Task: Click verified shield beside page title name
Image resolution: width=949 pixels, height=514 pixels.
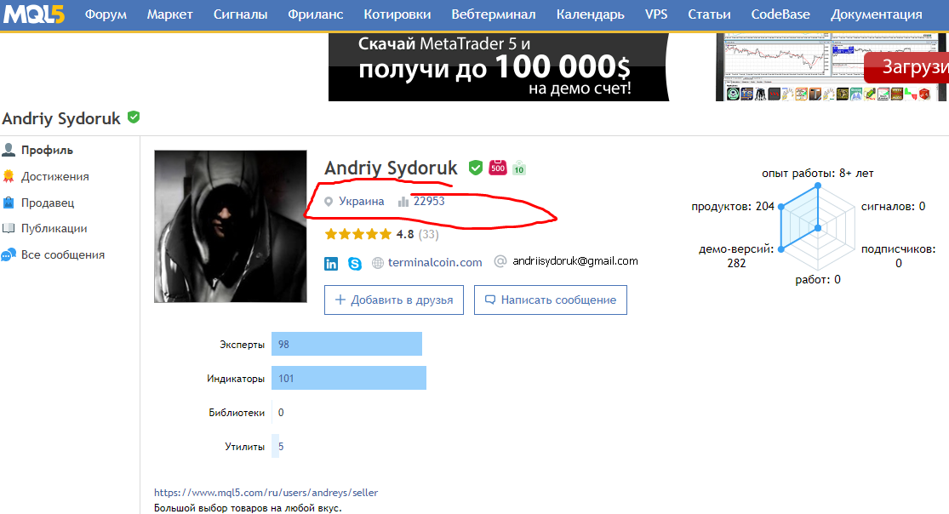Action: 134,117
